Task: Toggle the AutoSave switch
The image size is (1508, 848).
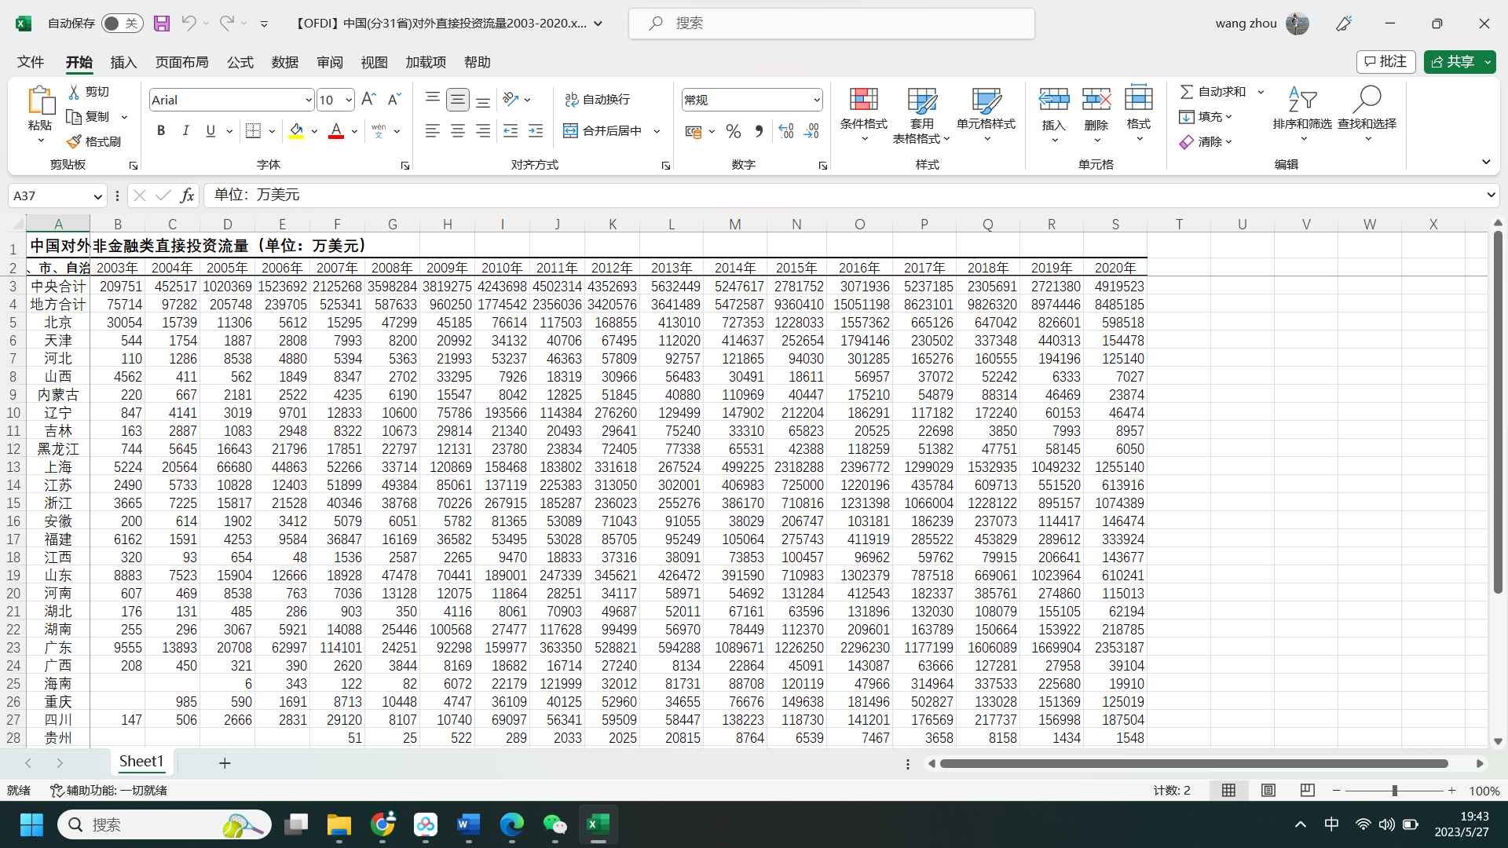Action: 121,24
